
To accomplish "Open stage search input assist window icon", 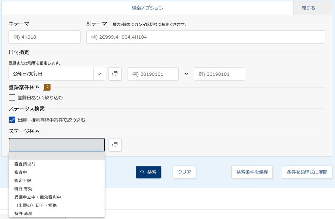I will (115, 145).
